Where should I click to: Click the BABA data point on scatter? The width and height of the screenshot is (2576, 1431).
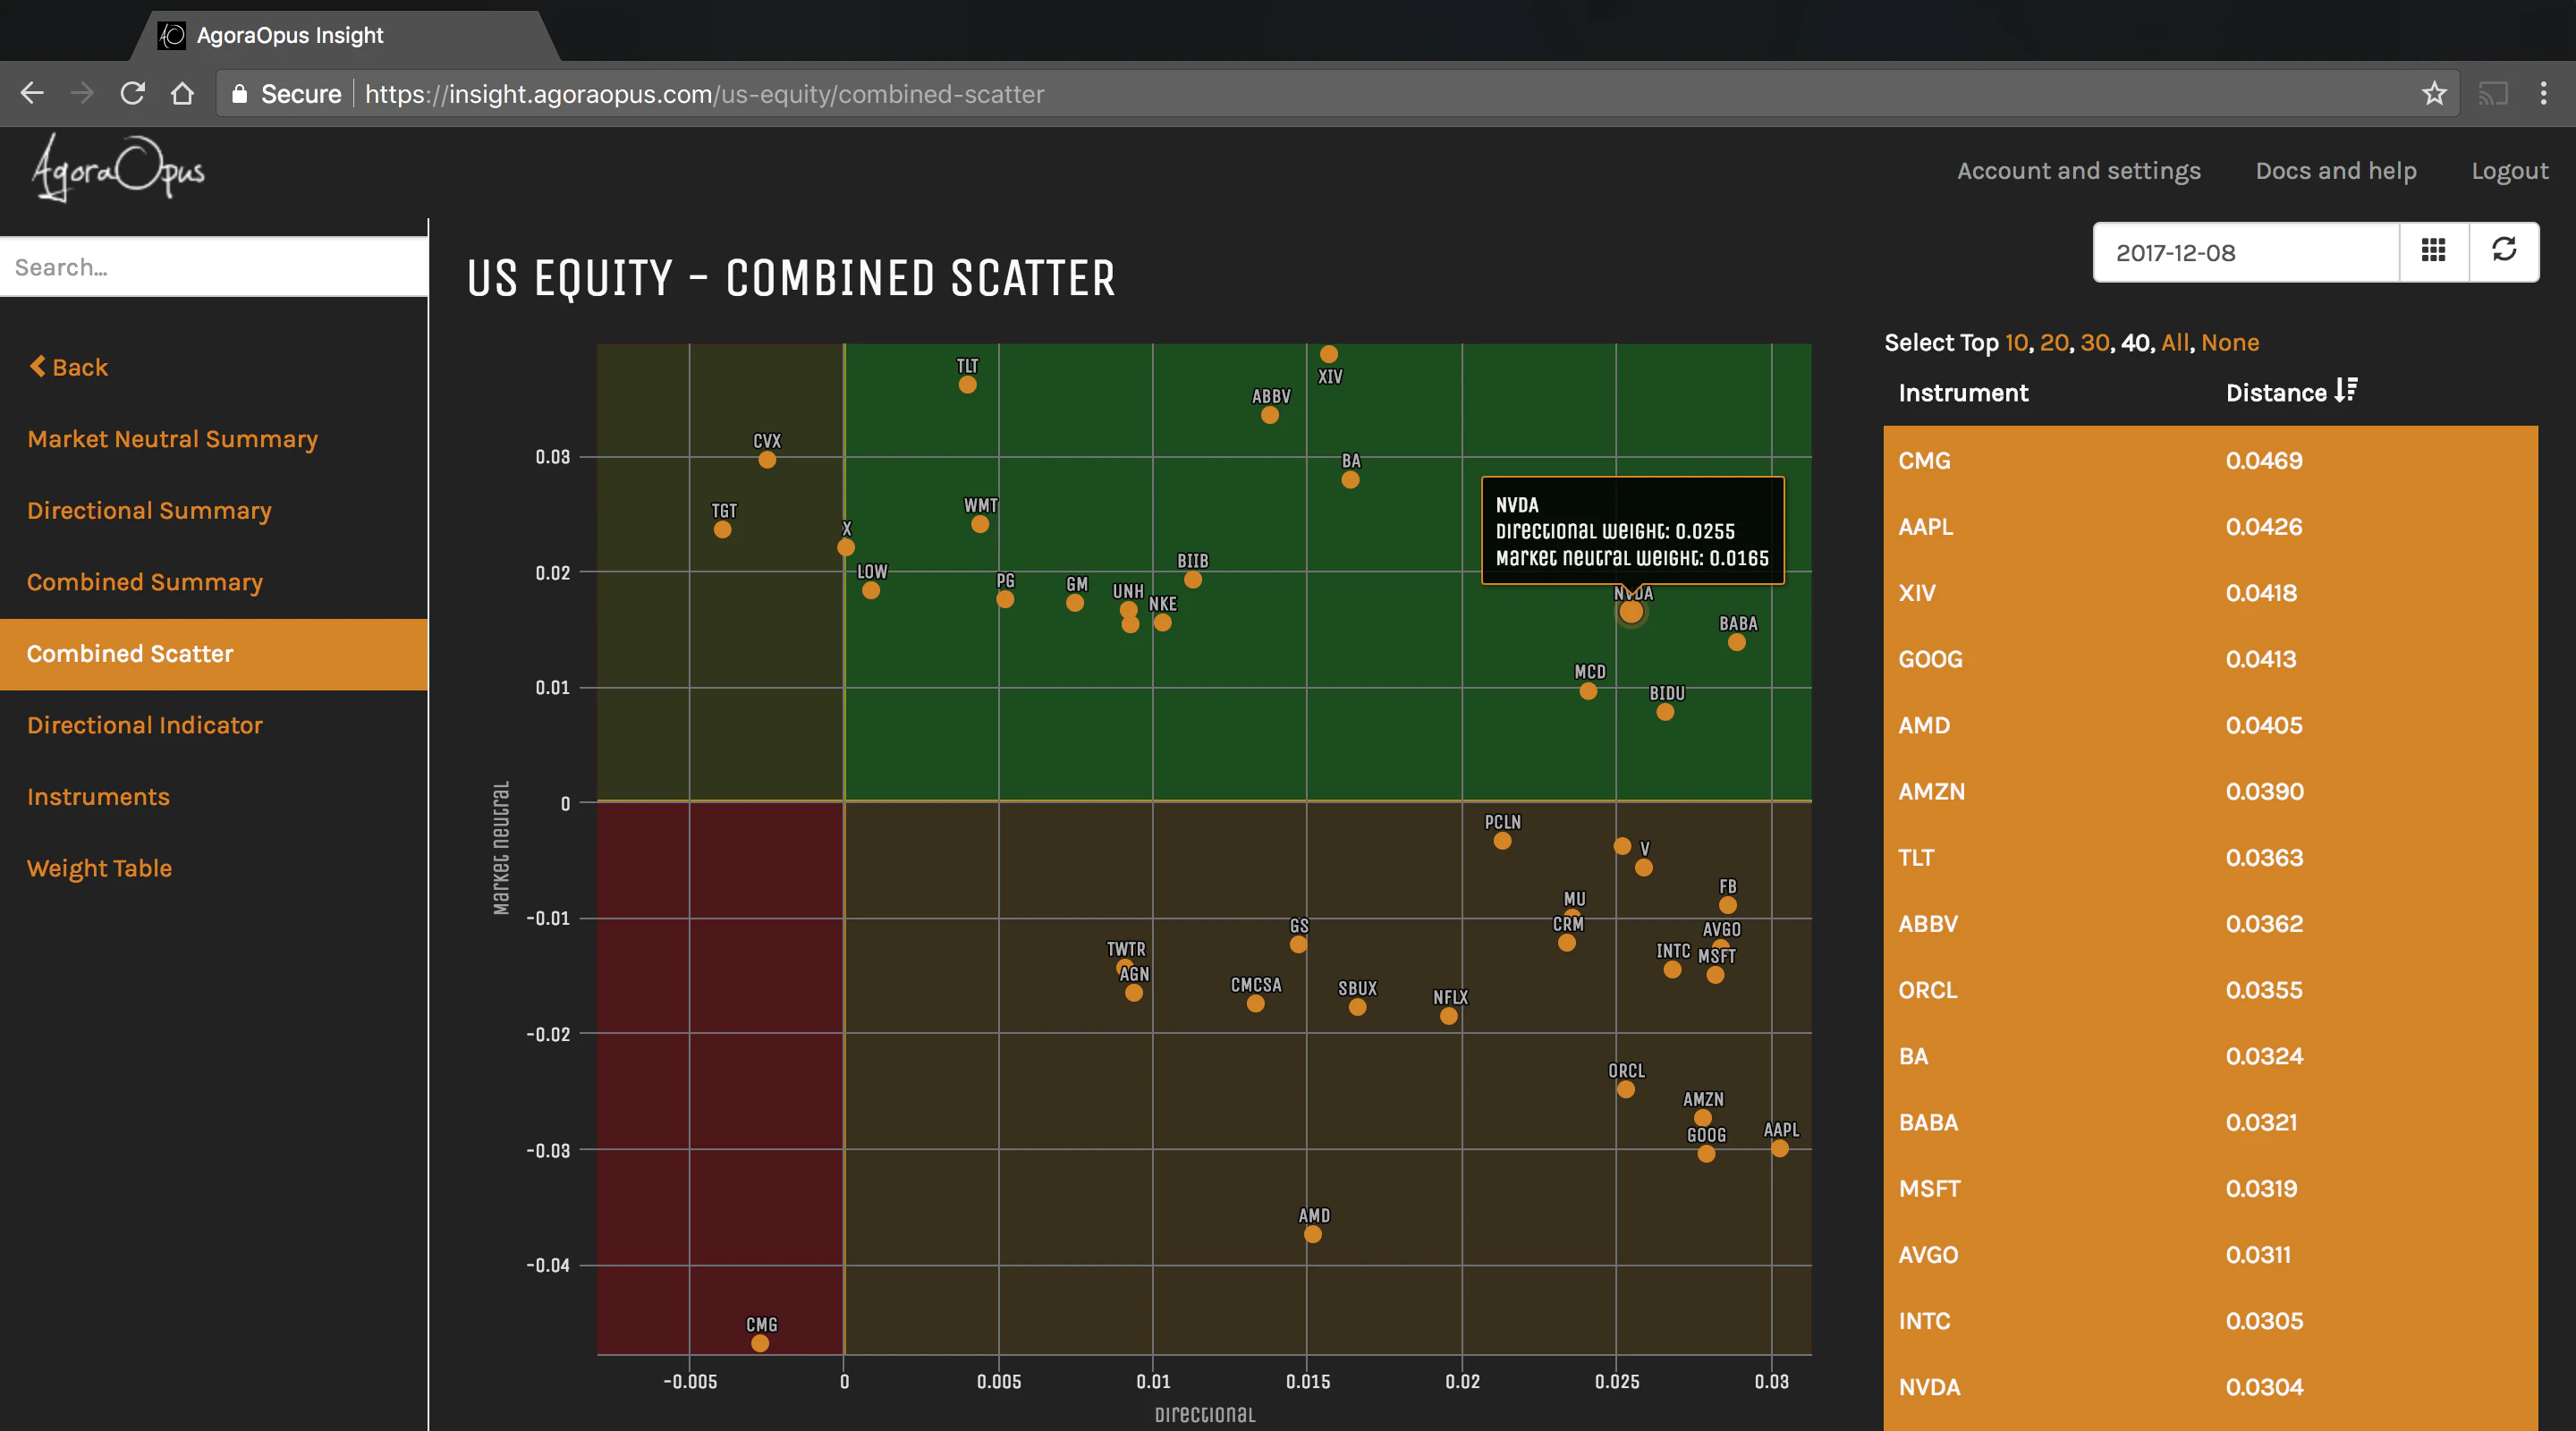[x=1737, y=642]
